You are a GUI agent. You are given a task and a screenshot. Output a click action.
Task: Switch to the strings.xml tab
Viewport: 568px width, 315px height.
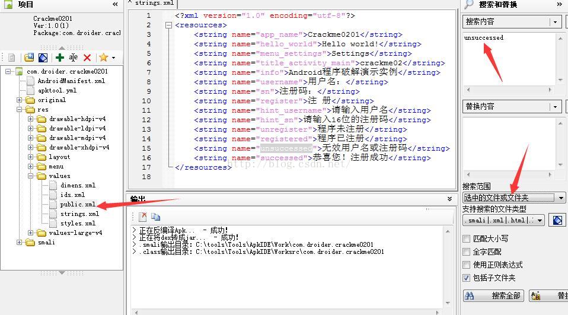click(154, 3)
